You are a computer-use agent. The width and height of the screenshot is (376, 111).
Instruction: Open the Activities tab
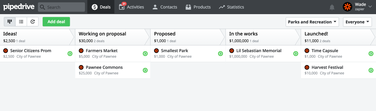[132, 7]
